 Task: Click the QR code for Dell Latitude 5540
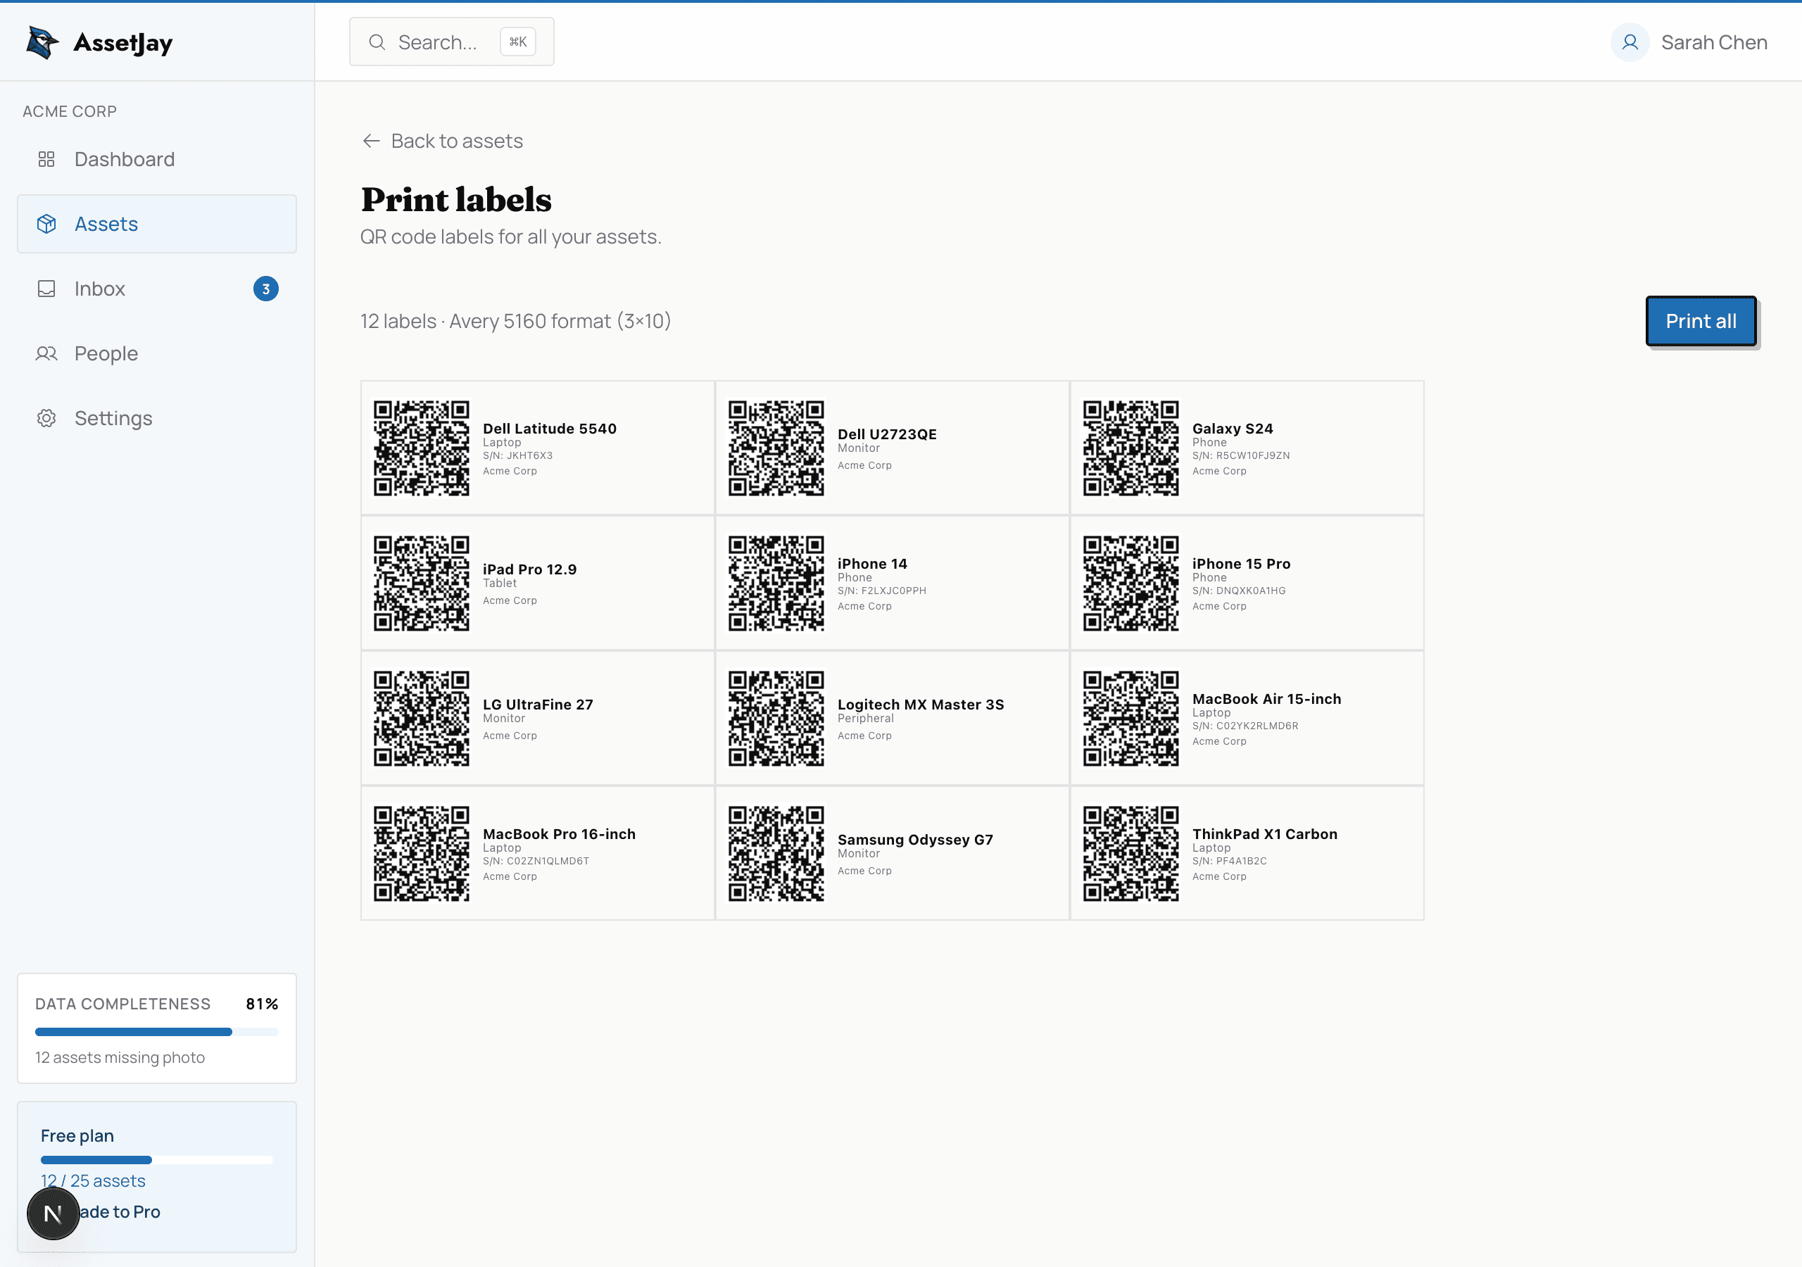coord(422,448)
